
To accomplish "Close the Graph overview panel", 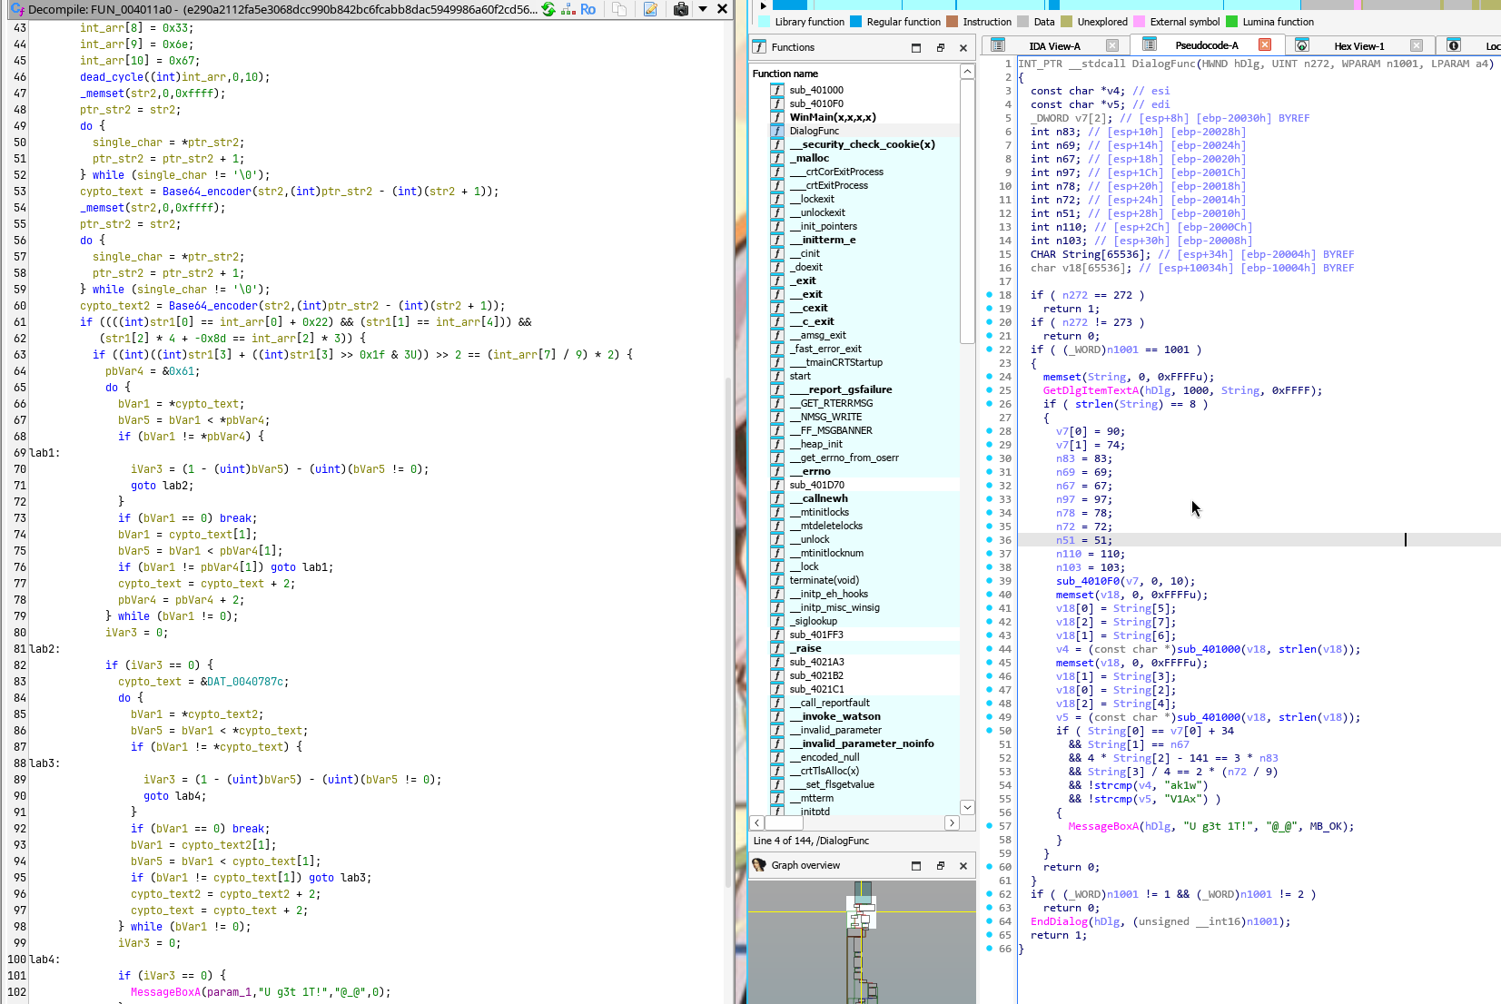I will pyautogui.click(x=963, y=866).
